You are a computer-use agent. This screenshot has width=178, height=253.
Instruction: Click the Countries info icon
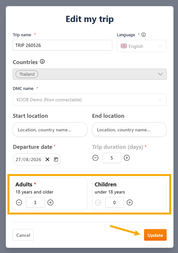[42, 61]
